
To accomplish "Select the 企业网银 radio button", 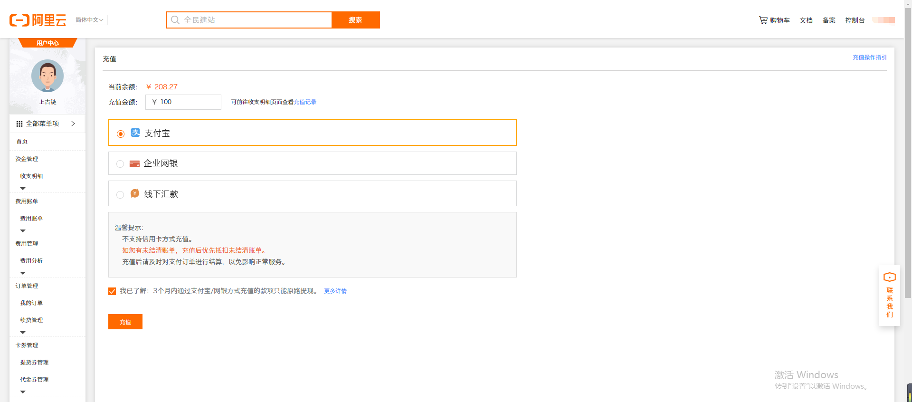I will (120, 164).
